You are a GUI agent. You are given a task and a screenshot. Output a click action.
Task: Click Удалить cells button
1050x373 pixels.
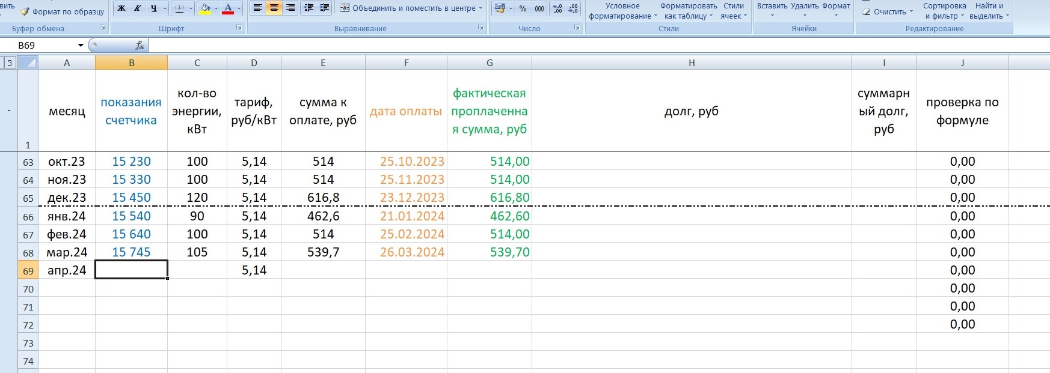coord(805,10)
